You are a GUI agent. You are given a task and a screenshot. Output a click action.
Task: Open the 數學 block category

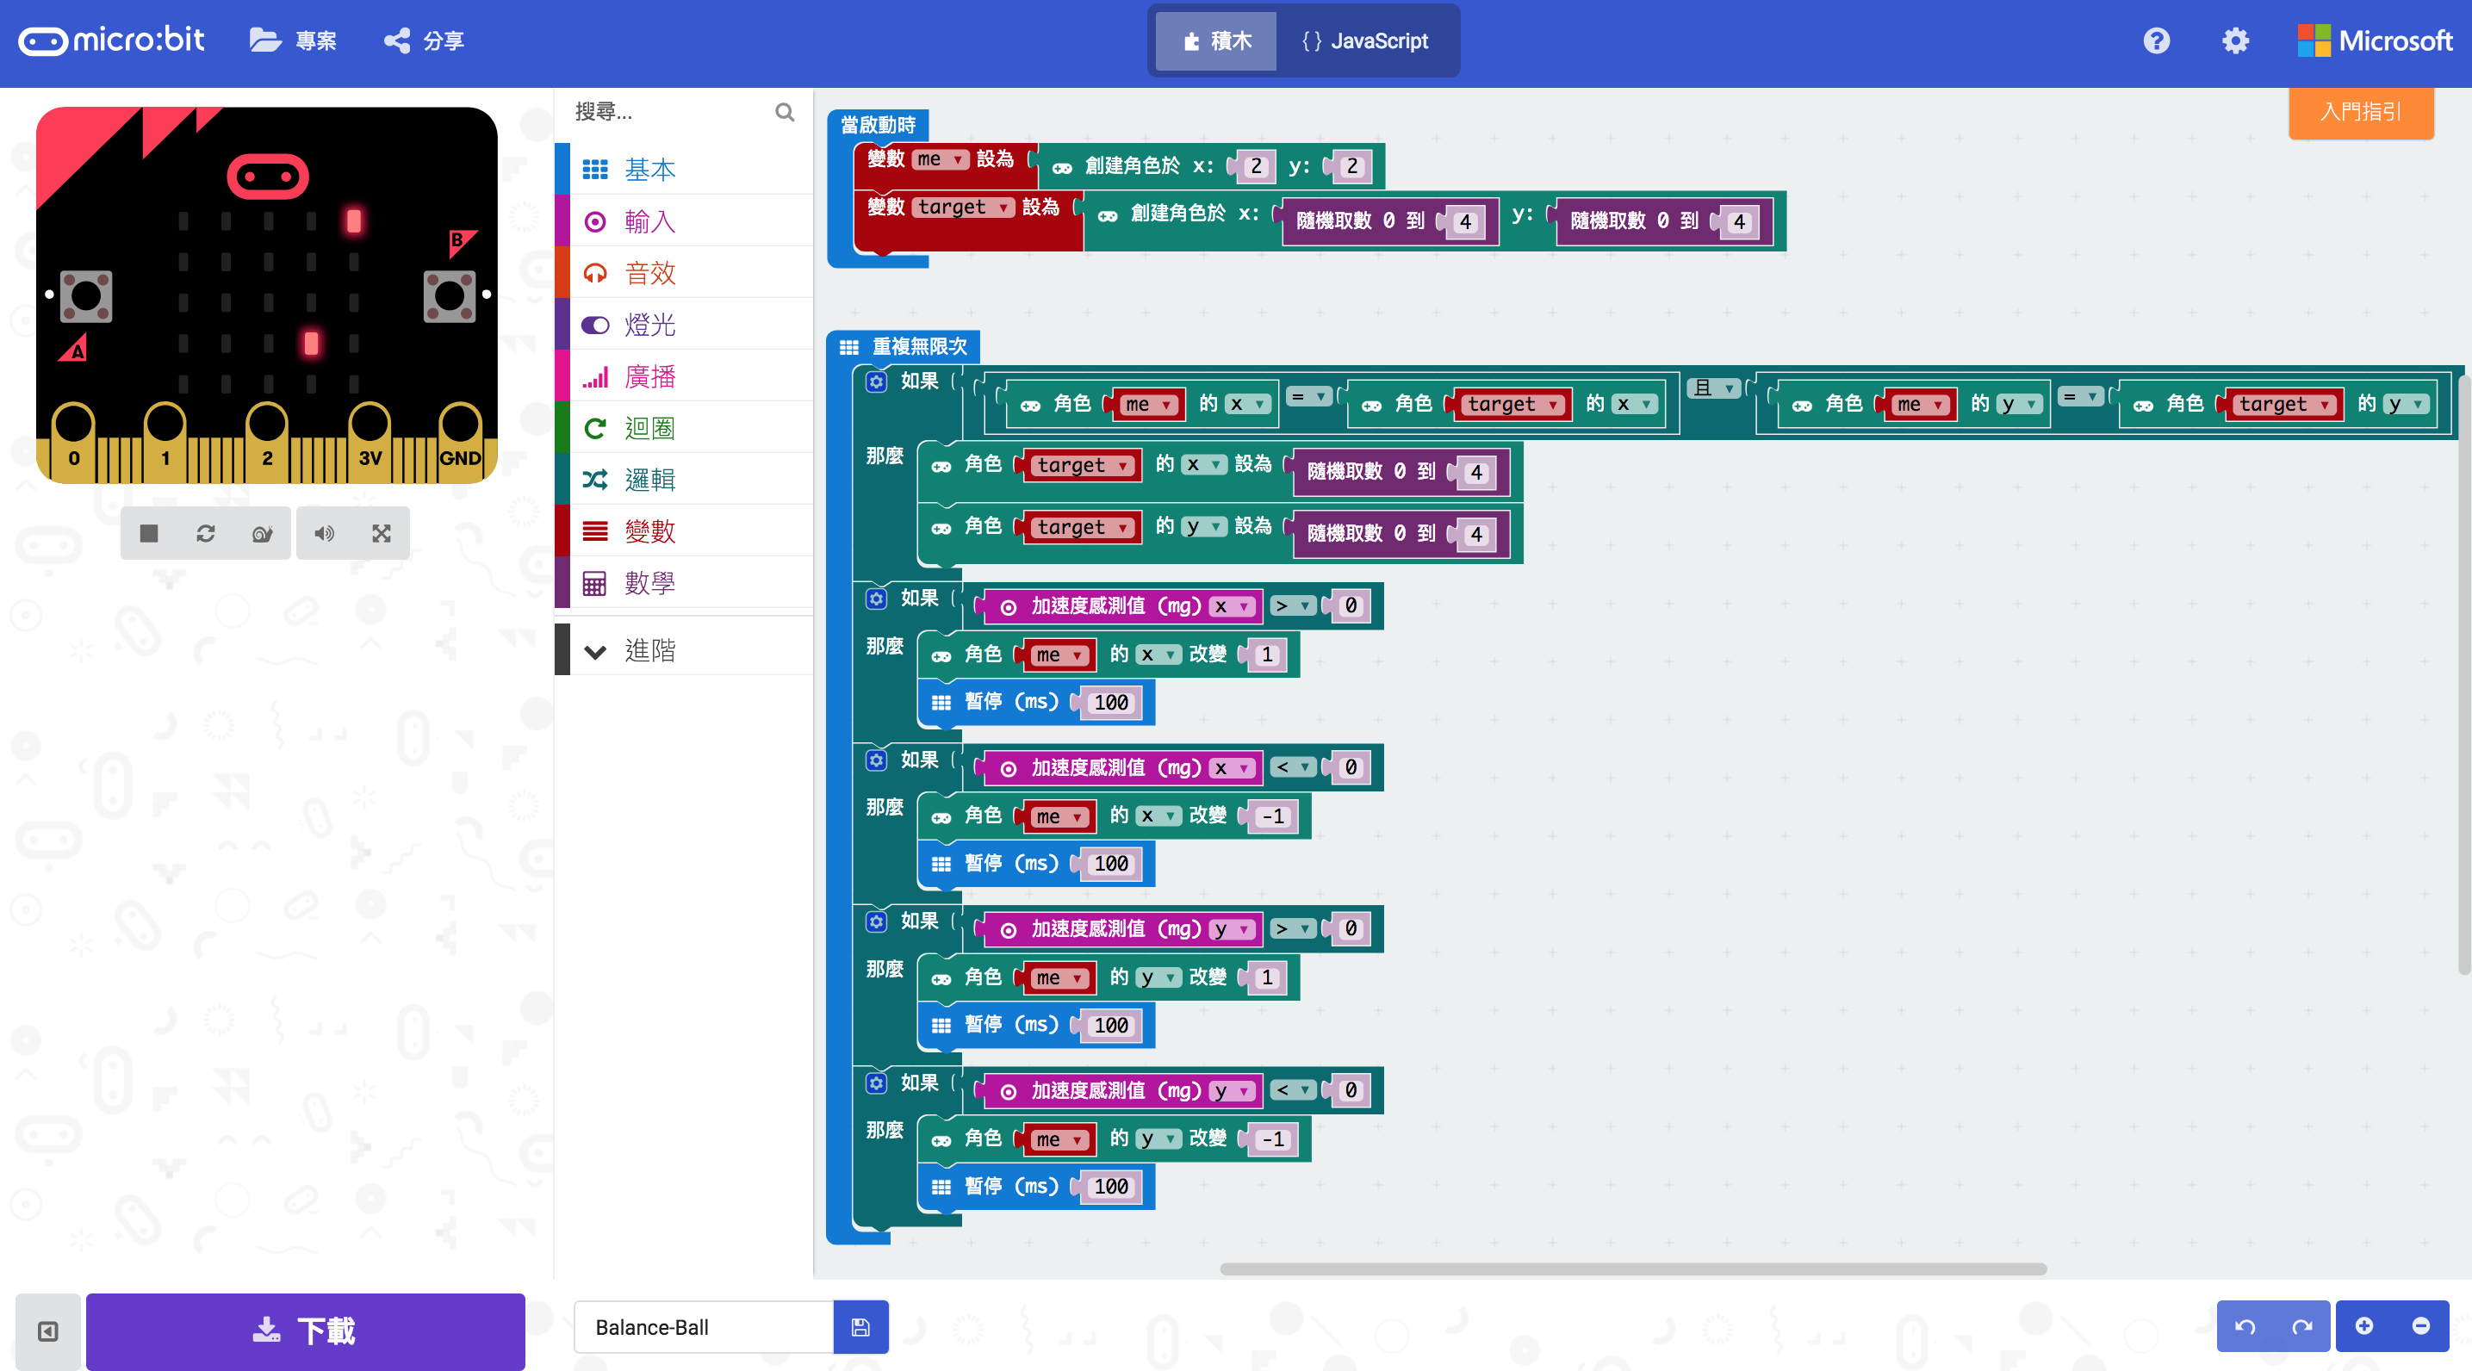[x=684, y=583]
